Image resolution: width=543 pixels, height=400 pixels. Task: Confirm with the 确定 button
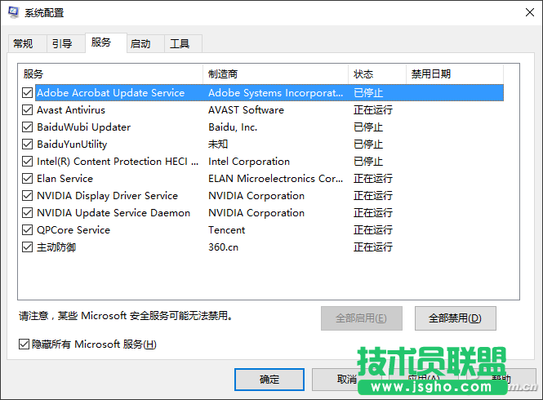(269, 380)
